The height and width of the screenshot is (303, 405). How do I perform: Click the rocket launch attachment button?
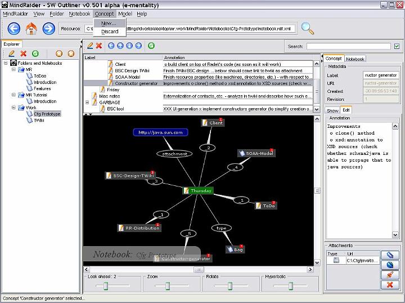[390, 275]
